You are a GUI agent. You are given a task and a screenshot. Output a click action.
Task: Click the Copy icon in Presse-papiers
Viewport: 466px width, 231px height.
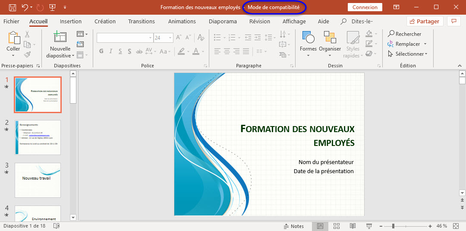[x=27, y=44]
